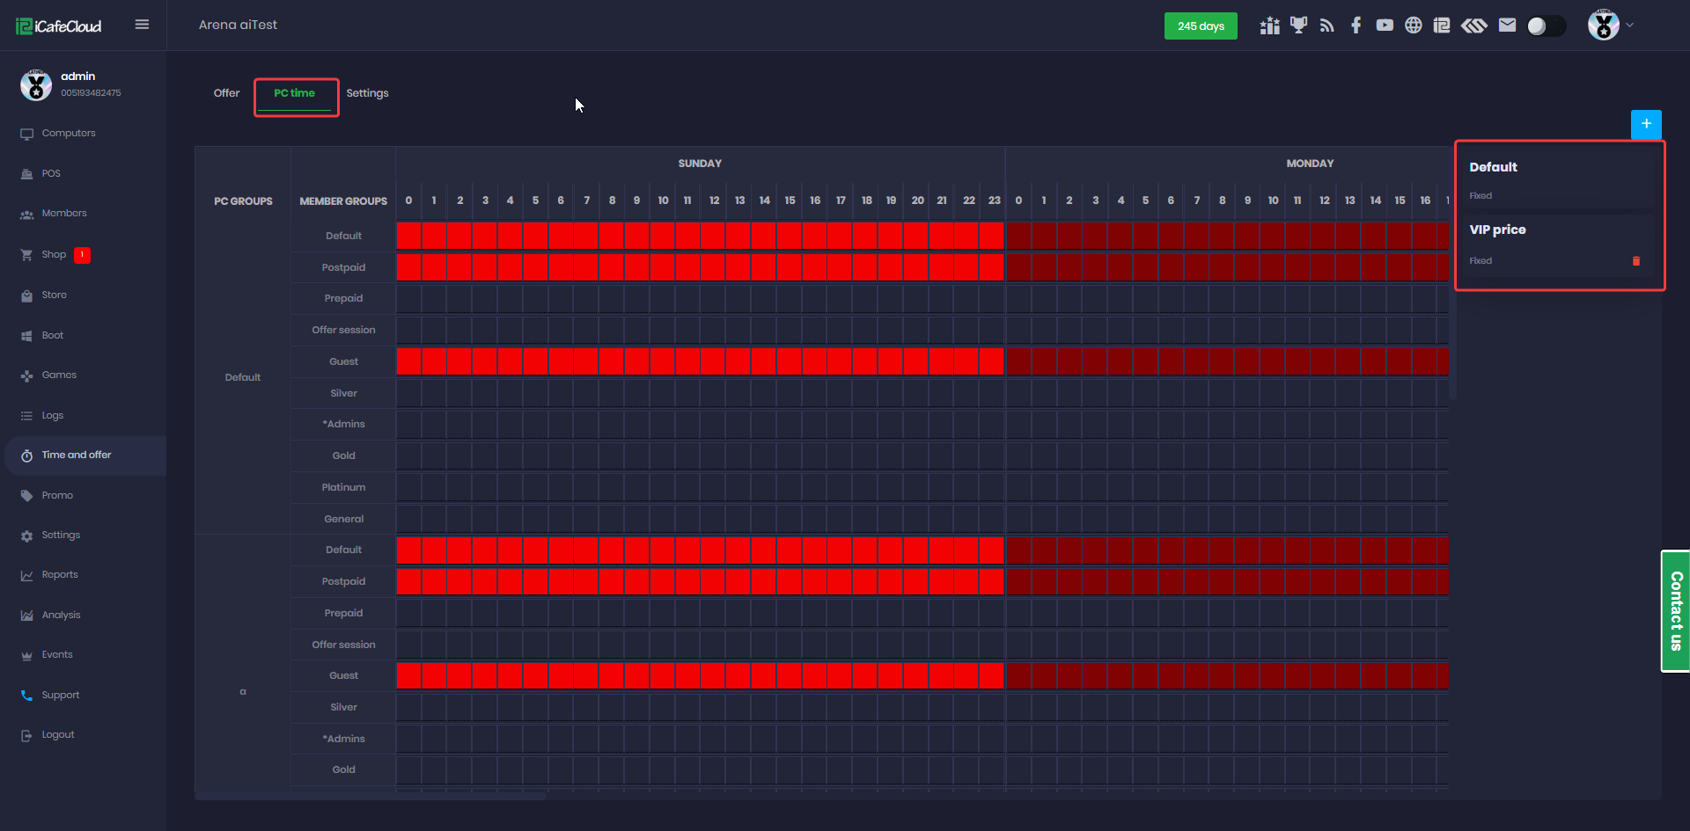Expand the profile avatar dropdown arrow

point(1629,26)
